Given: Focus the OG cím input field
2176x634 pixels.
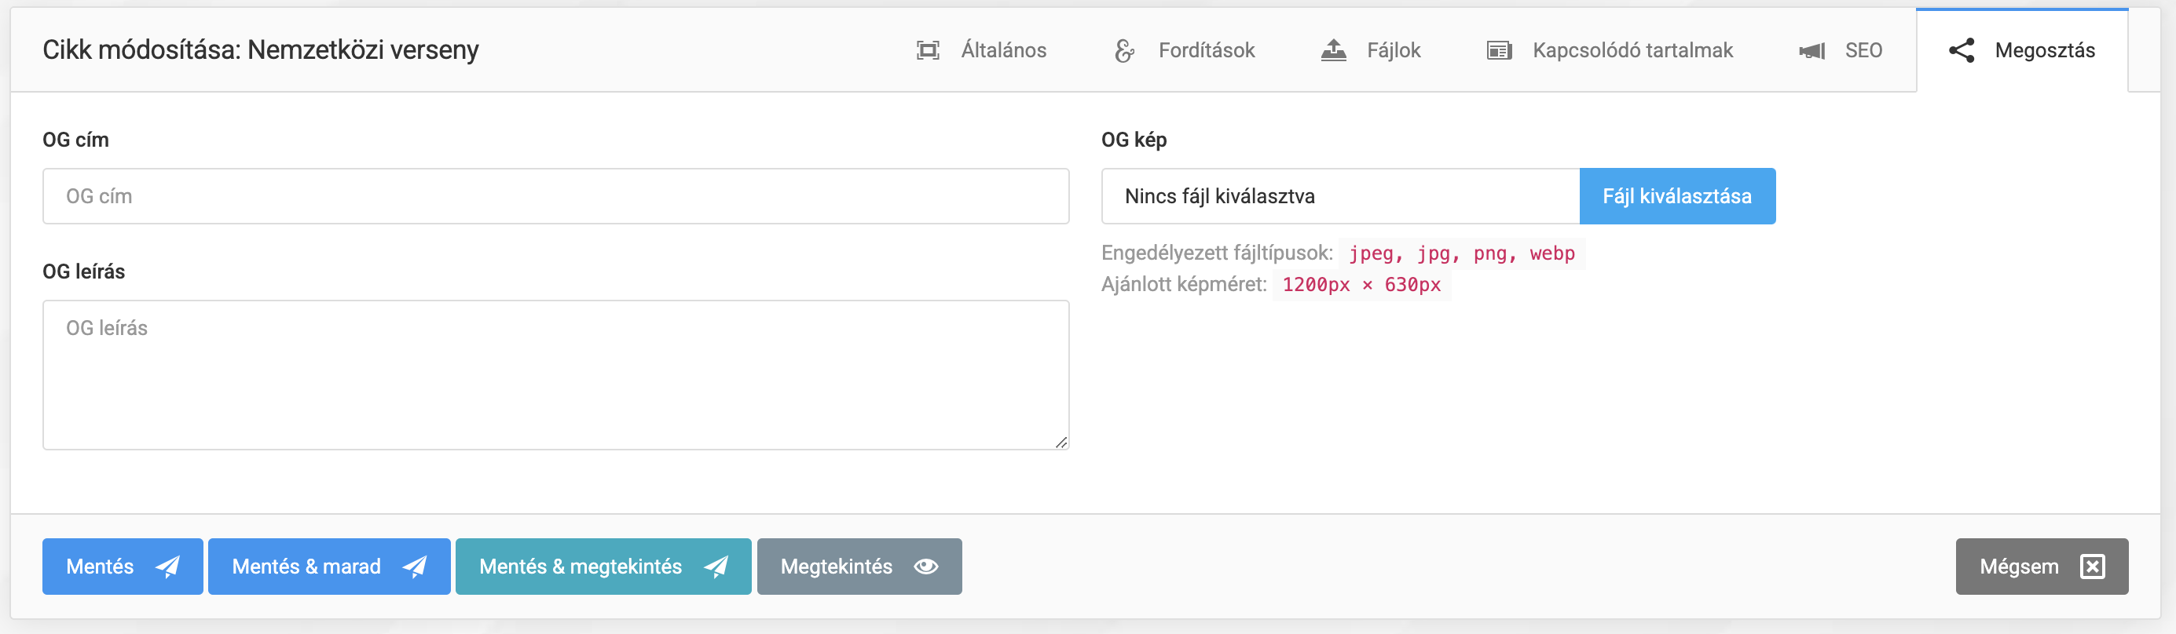Looking at the screenshot, I should 556,196.
